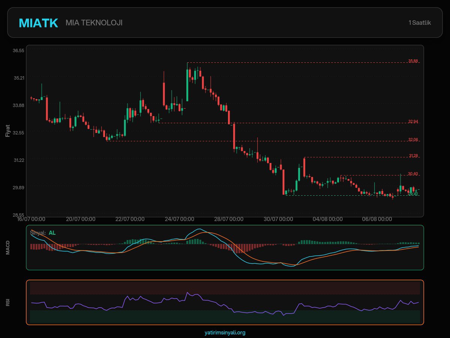Click the RSI overbought red zone

pos(225,288)
